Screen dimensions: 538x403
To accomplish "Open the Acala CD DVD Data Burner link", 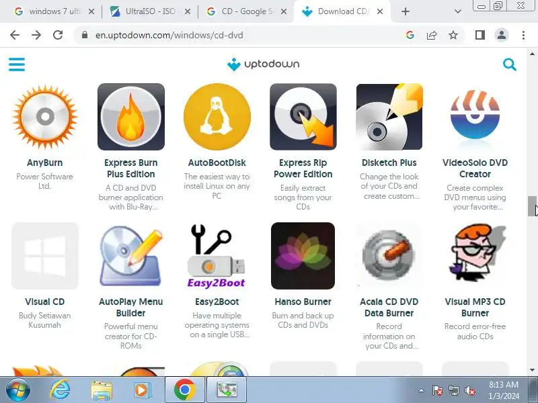I will click(389, 308).
